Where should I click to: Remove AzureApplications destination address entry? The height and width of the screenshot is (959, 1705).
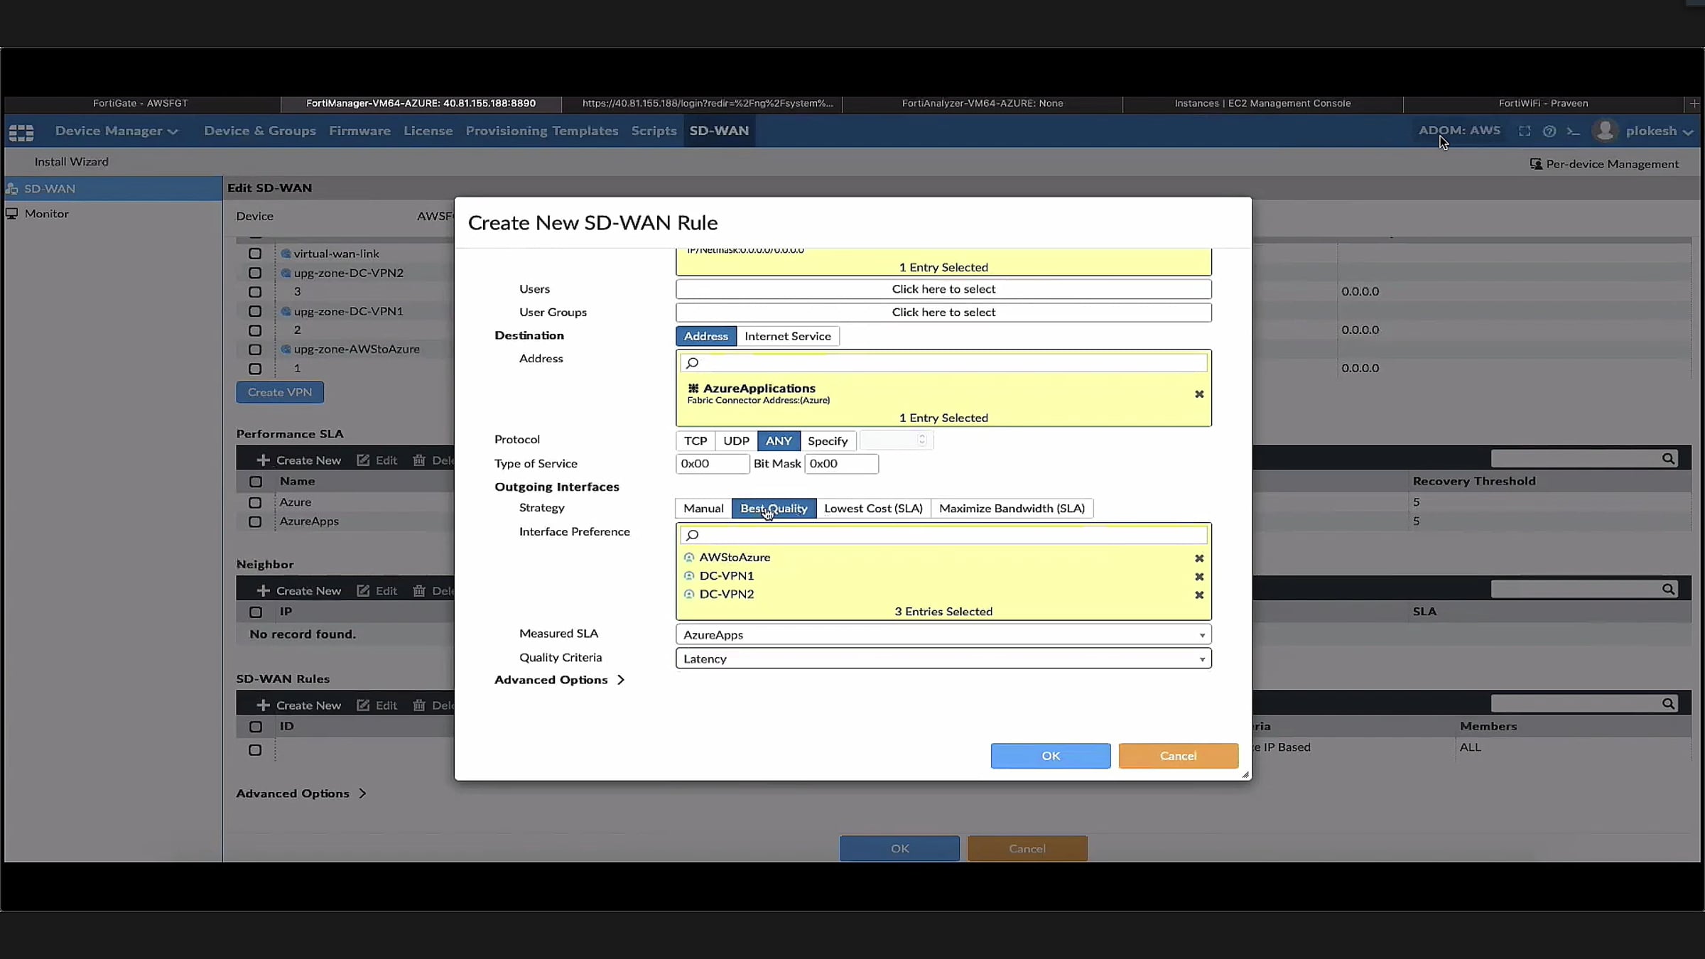1198,394
